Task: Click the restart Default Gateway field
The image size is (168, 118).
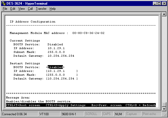Action: point(62,78)
